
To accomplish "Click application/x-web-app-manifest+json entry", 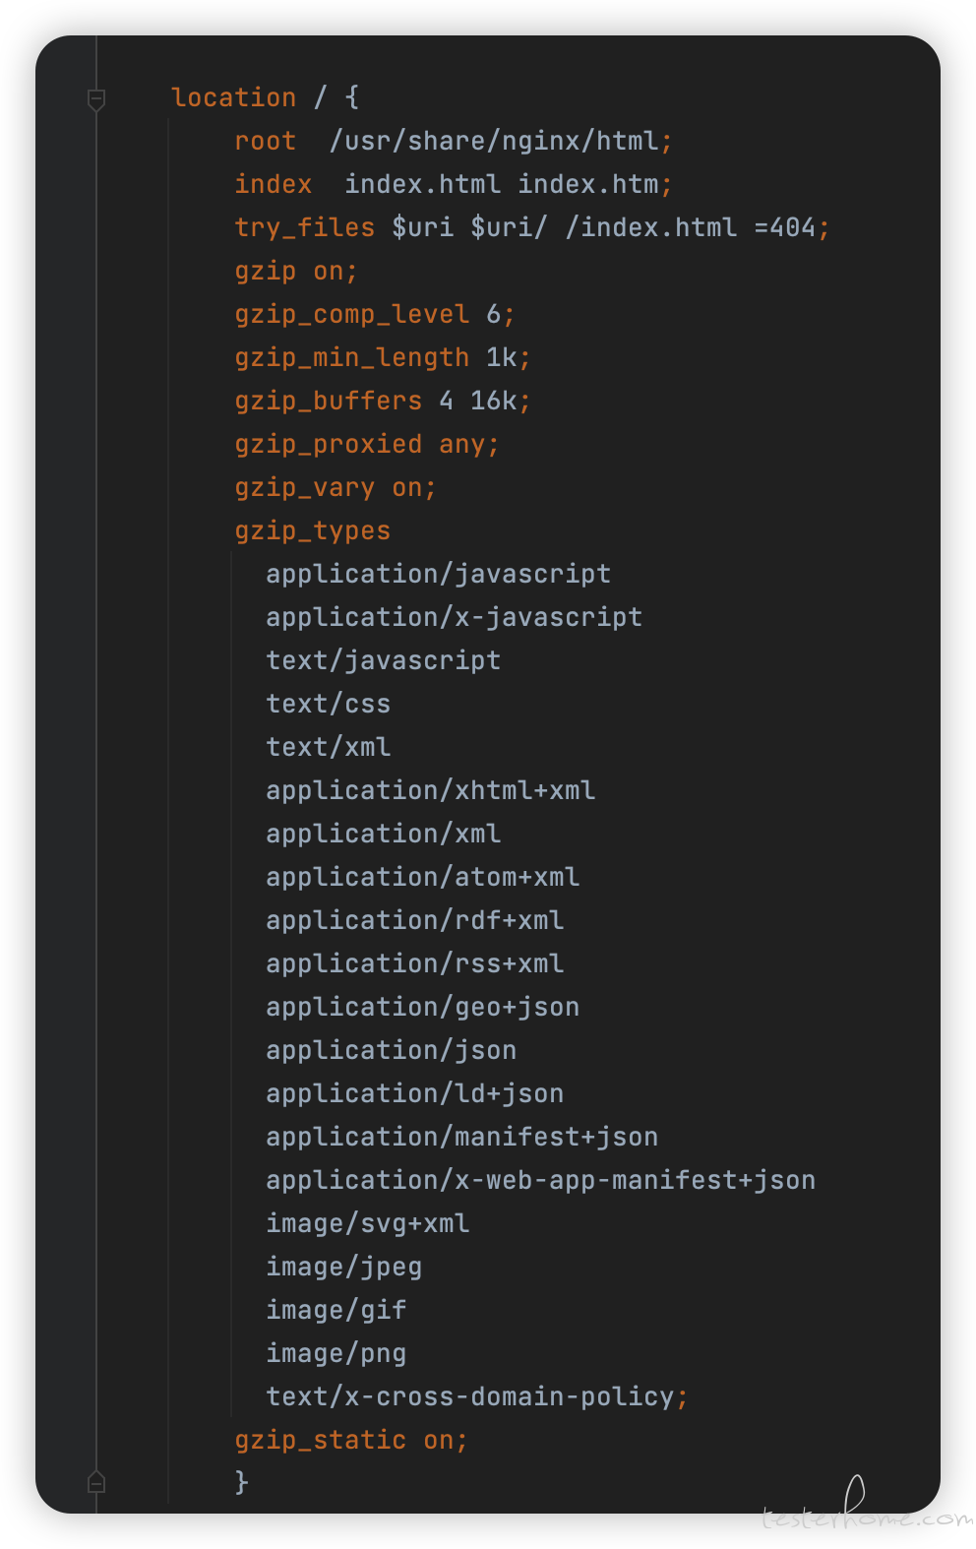I will [x=540, y=1180].
